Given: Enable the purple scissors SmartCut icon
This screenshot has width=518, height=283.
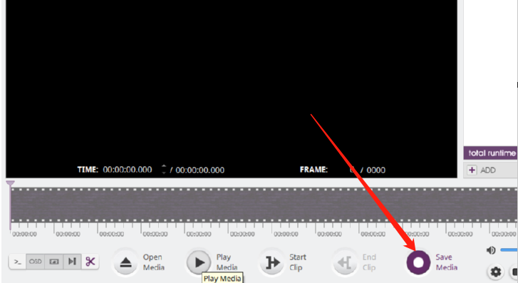Looking at the screenshot, I should pos(90,262).
